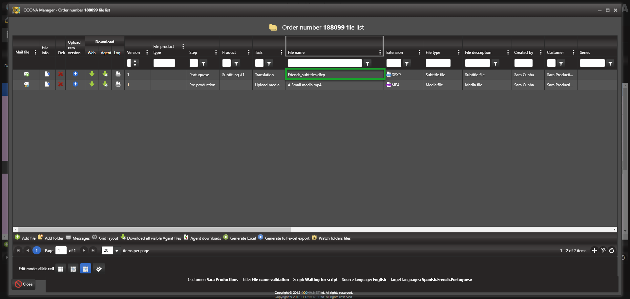Screen dimensions: 630x299
Task: Delete the A Small media.mp4 file
Action: point(61,85)
